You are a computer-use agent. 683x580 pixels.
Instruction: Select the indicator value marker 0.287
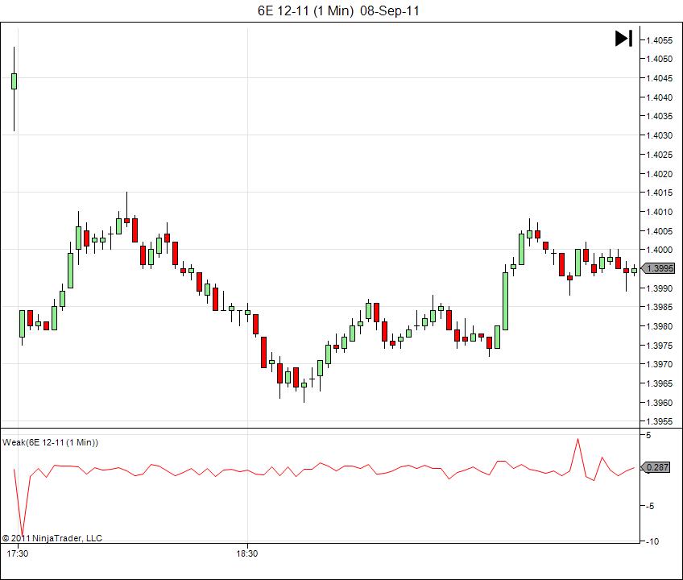point(656,467)
